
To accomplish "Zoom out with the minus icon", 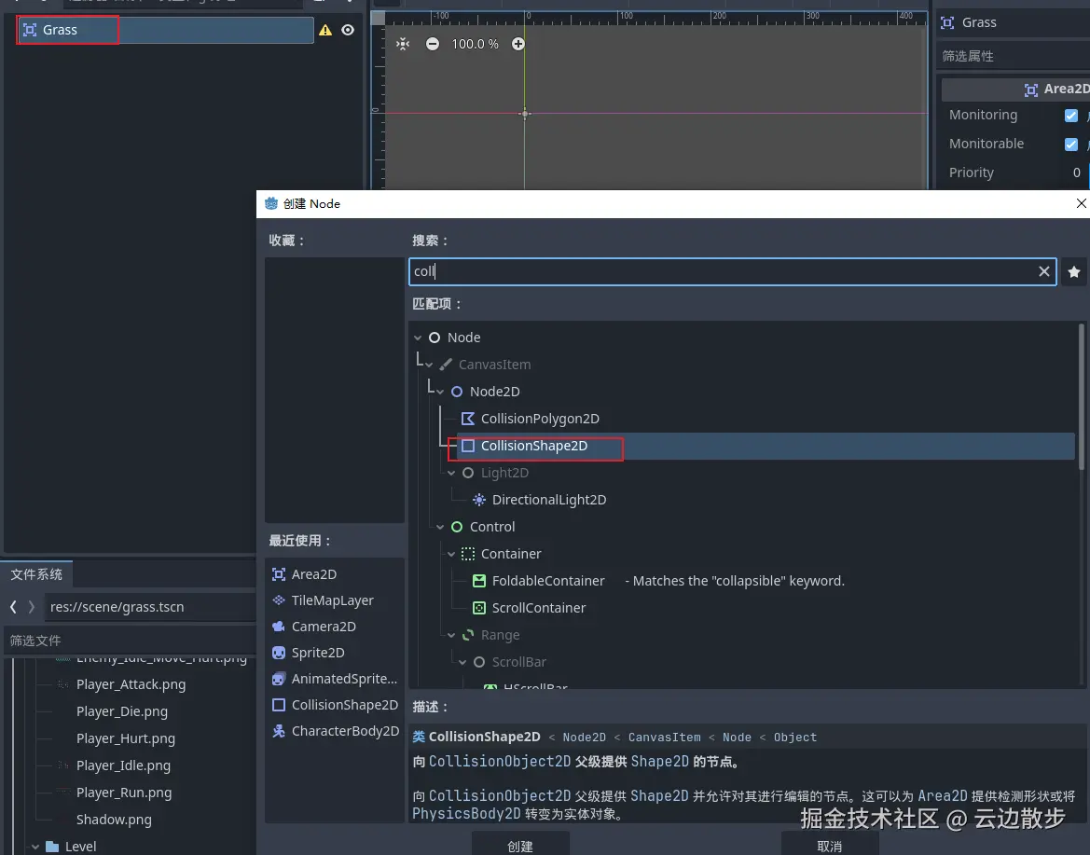I will click(x=433, y=44).
